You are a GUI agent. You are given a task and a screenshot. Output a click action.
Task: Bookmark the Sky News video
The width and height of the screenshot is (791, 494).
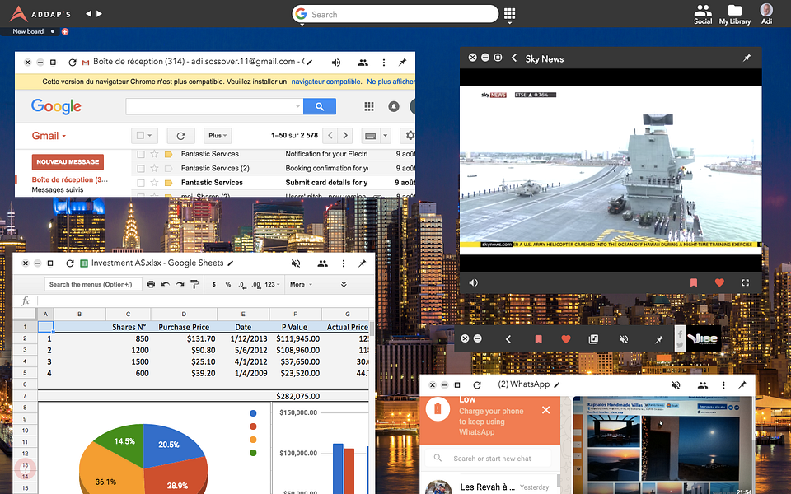click(694, 282)
